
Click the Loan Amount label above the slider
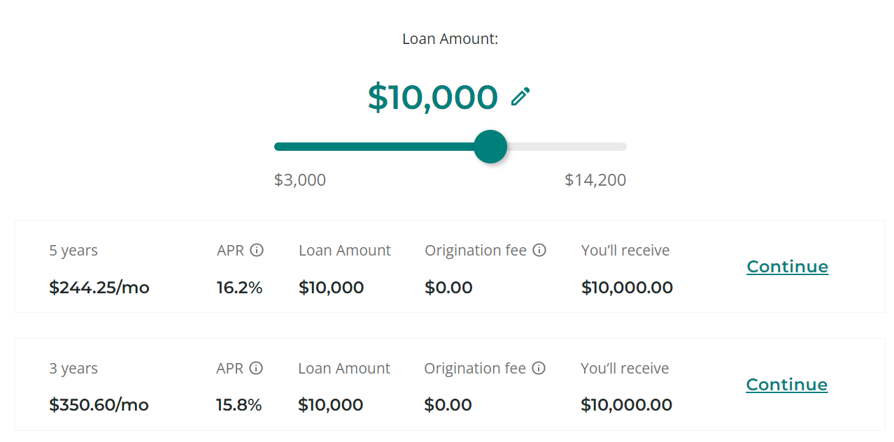(450, 39)
